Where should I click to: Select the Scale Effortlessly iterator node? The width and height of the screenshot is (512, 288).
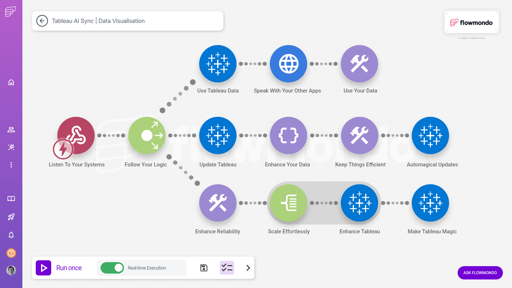(289, 203)
